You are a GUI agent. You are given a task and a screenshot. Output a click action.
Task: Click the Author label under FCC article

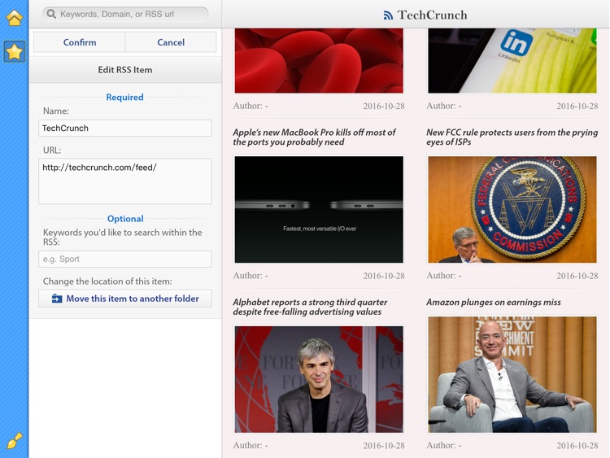point(444,276)
